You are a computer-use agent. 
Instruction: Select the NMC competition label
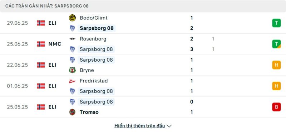click(x=55, y=44)
